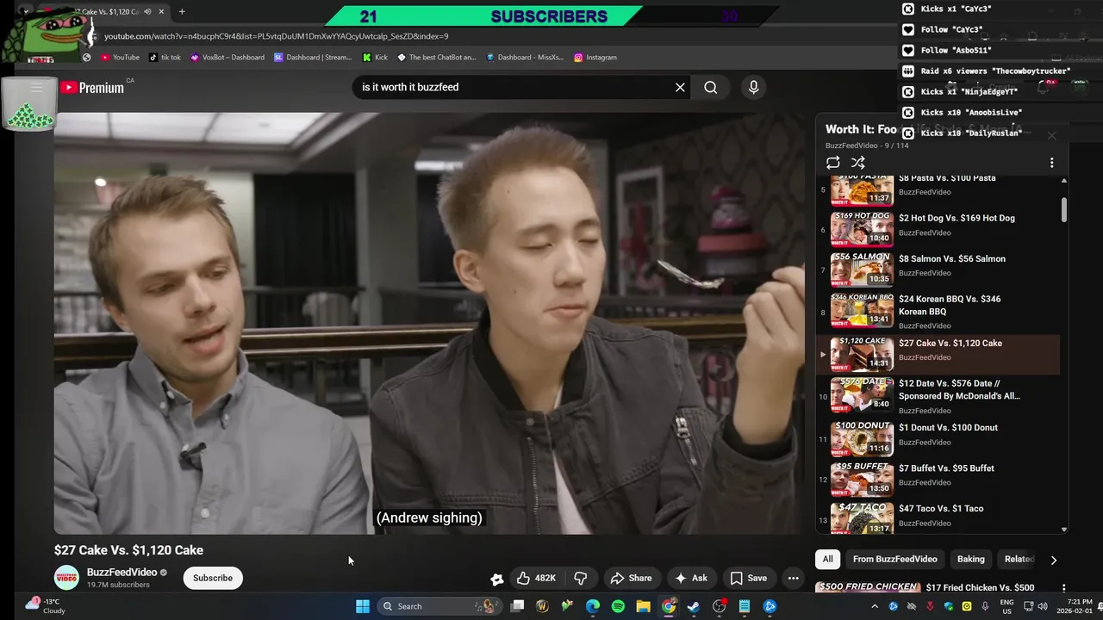Image resolution: width=1103 pixels, height=620 pixels.
Task: Open tik tok bookmark
Action: (165, 57)
